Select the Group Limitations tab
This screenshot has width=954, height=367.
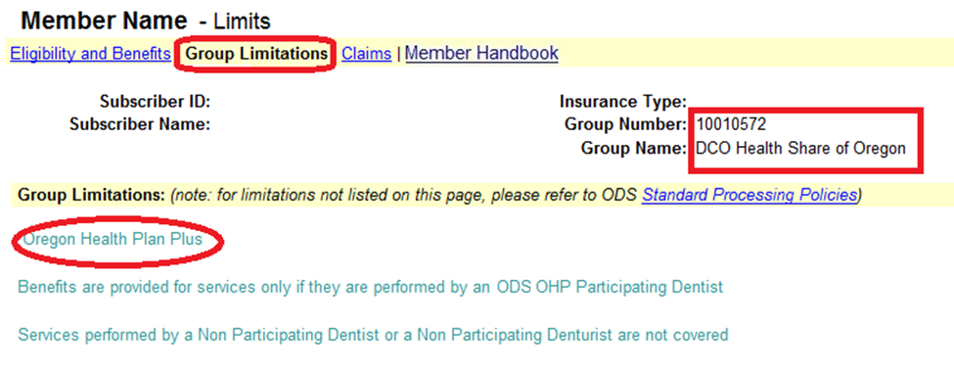click(x=256, y=54)
